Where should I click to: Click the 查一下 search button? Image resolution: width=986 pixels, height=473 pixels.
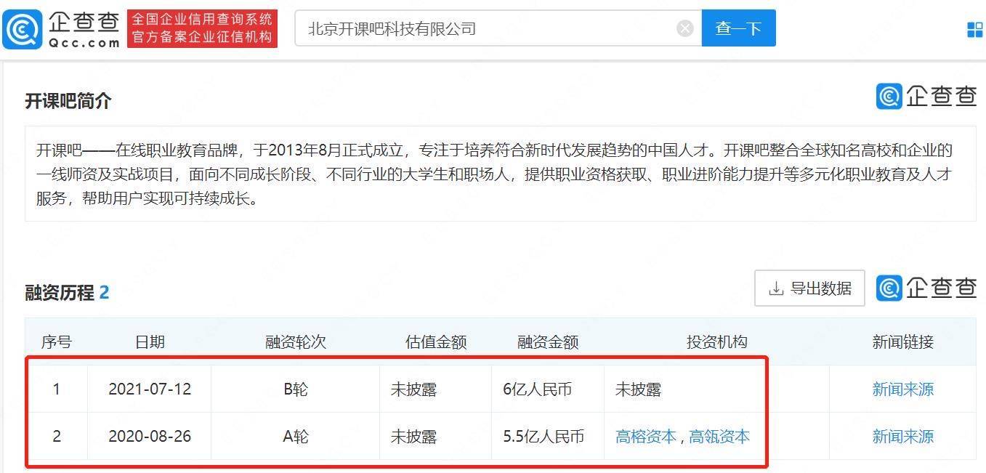[x=738, y=28]
